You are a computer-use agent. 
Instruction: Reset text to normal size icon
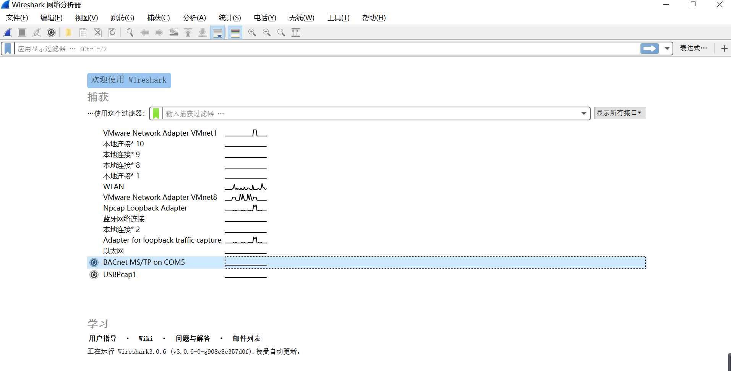pyautogui.click(x=281, y=32)
